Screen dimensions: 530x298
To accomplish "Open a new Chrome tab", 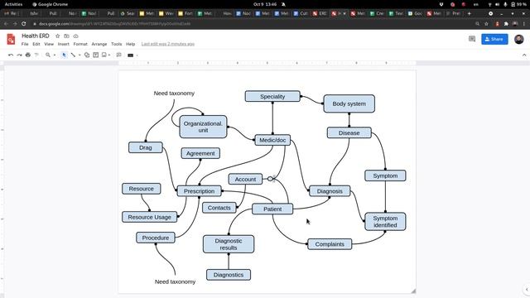I will click(x=470, y=13).
